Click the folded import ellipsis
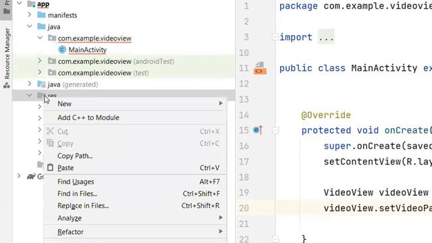This screenshot has width=432, height=243. (326, 37)
